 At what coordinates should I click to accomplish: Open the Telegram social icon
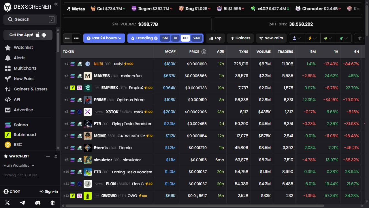(x=22, y=203)
